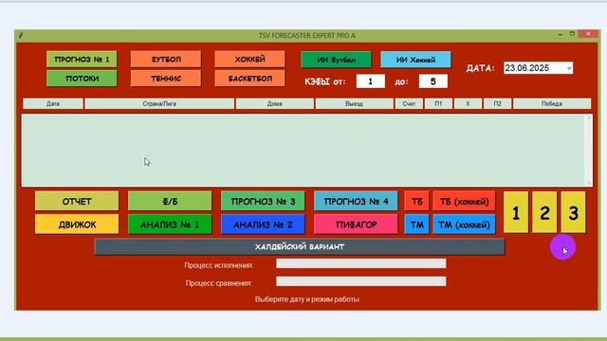Open the ПОТОКИ mode
607x341 pixels.
point(82,79)
